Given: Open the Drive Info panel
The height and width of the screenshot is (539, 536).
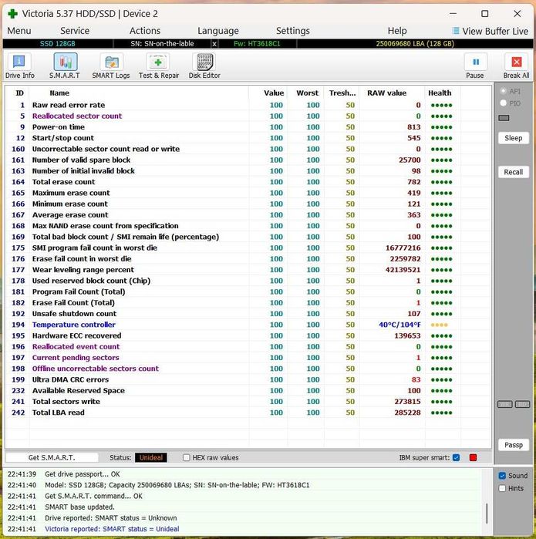Looking at the screenshot, I should [x=19, y=66].
